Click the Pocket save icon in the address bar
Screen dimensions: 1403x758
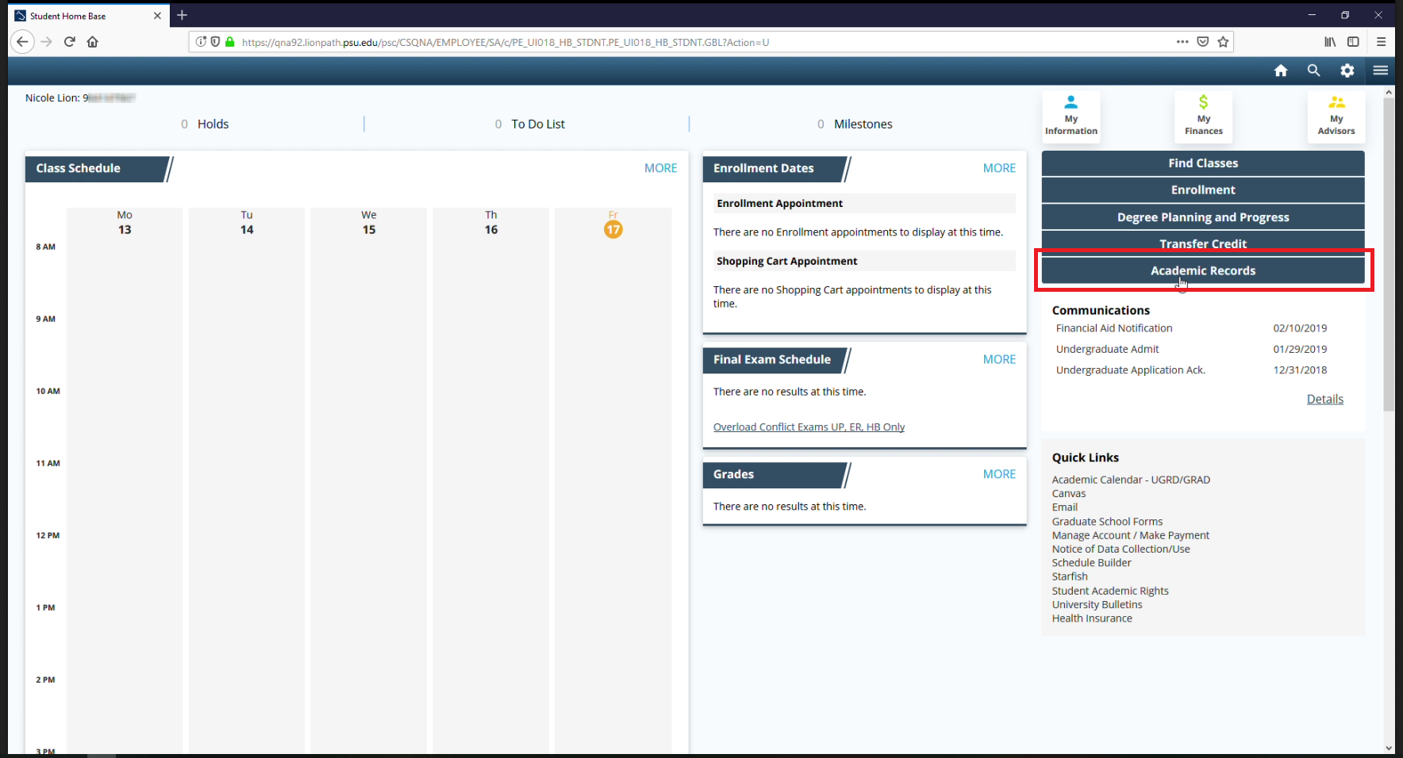pyautogui.click(x=1203, y=42)
